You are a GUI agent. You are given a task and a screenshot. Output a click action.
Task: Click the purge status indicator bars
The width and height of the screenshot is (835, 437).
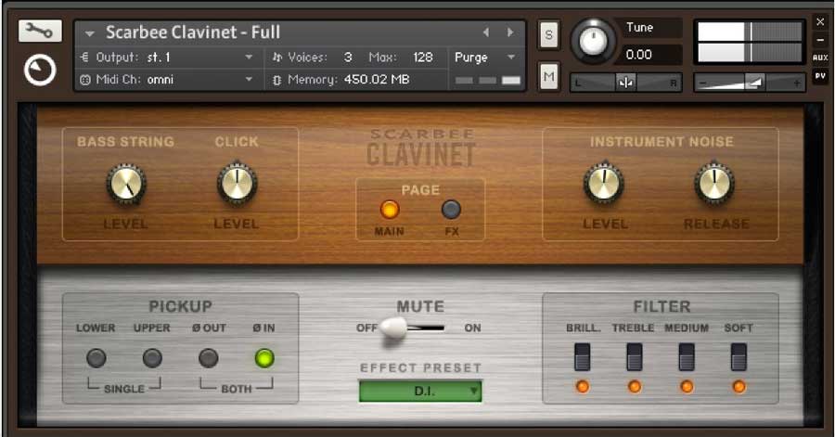pos(488,81)
